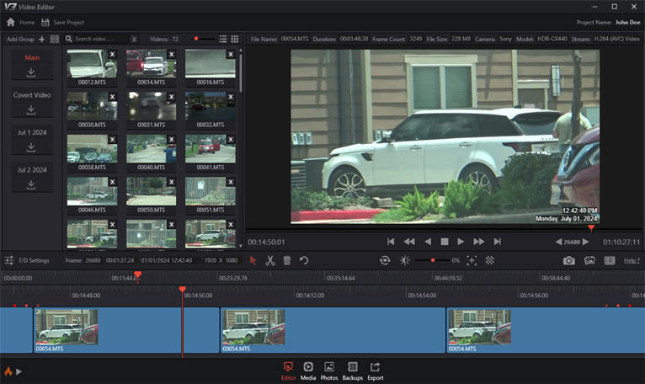Viewport: 645px width, 384px height.
Task: Select the 00031.MTS video thumbnail
Action: pyautogui.click(x=151, y=106)
